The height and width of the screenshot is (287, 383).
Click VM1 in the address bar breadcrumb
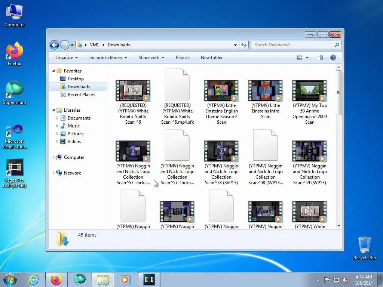click(x=94, y=45)
